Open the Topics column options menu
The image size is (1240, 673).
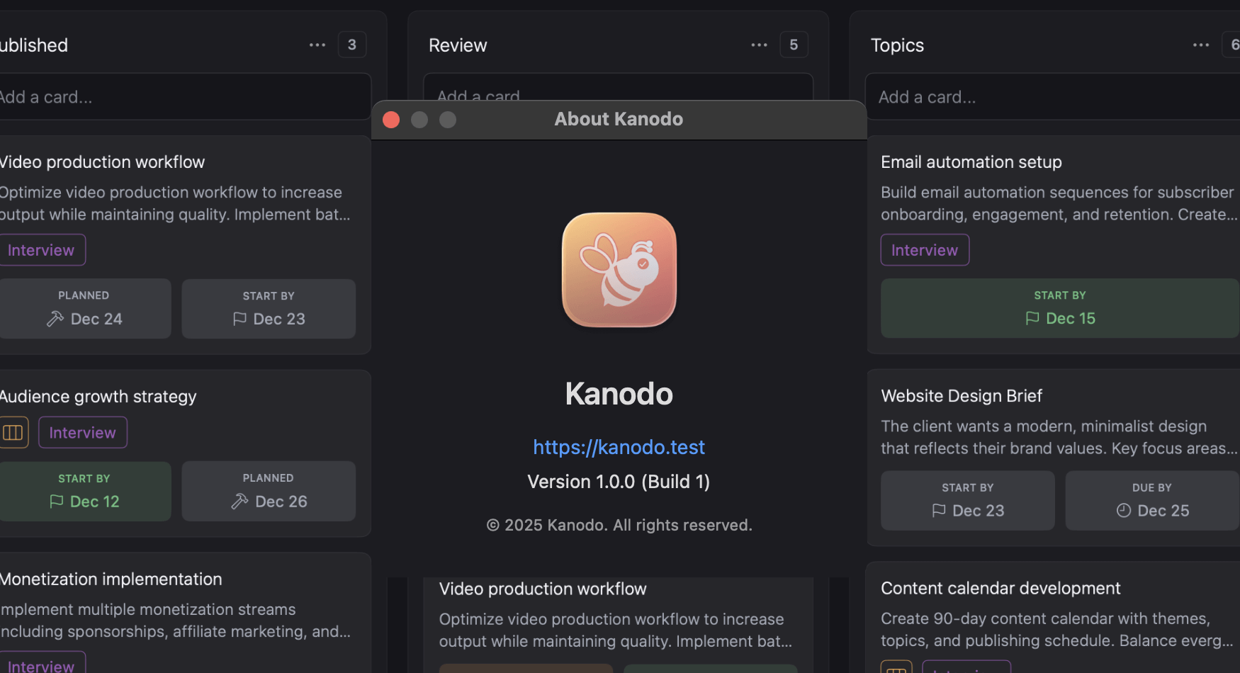coord(1200,45)
